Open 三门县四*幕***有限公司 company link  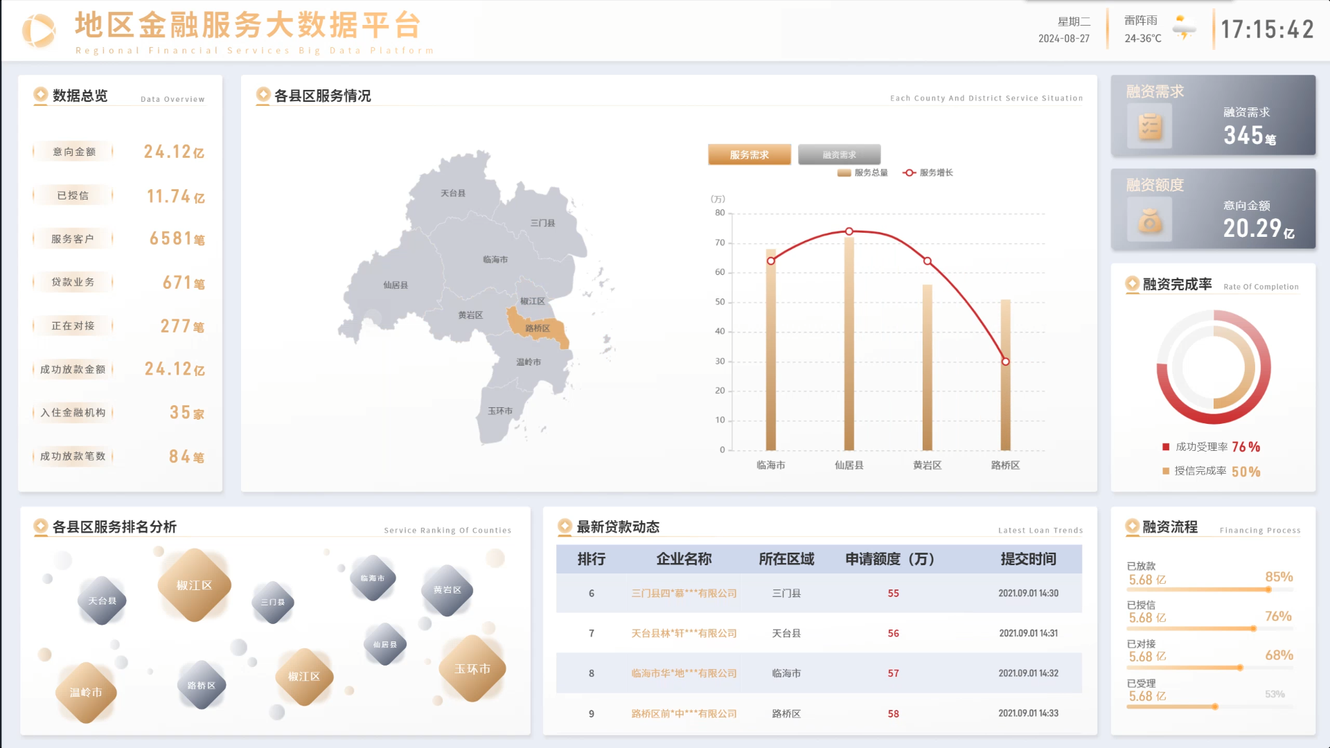pos(684,593)
